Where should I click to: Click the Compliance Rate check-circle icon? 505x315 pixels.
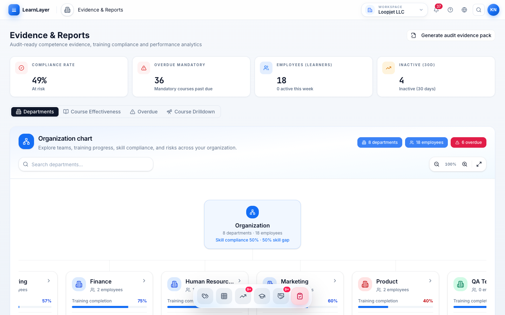pos(21,68)
